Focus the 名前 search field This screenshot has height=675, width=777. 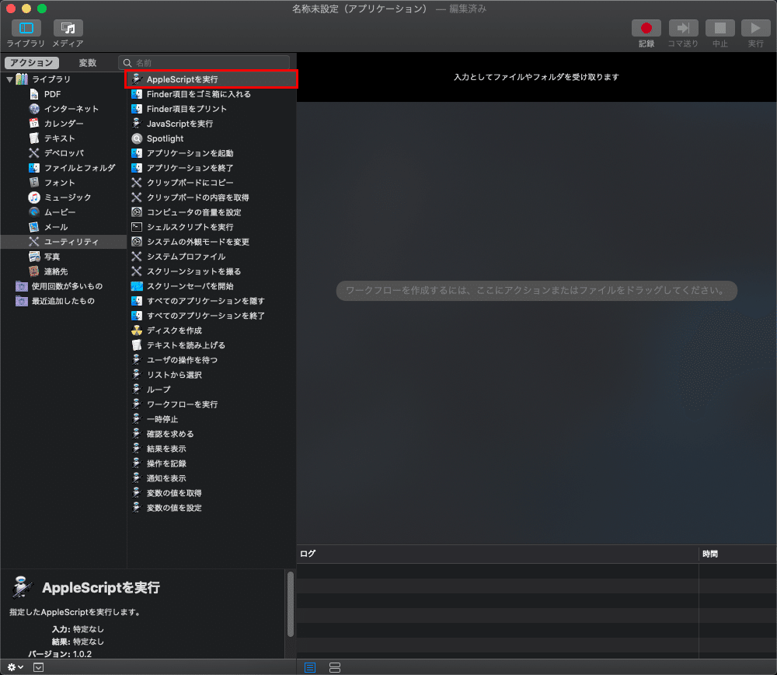[x=204, y=63]
